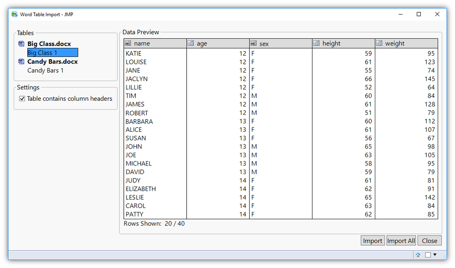Click the age column header
This screenshot has width=455, height=268.
coord(218,43)
